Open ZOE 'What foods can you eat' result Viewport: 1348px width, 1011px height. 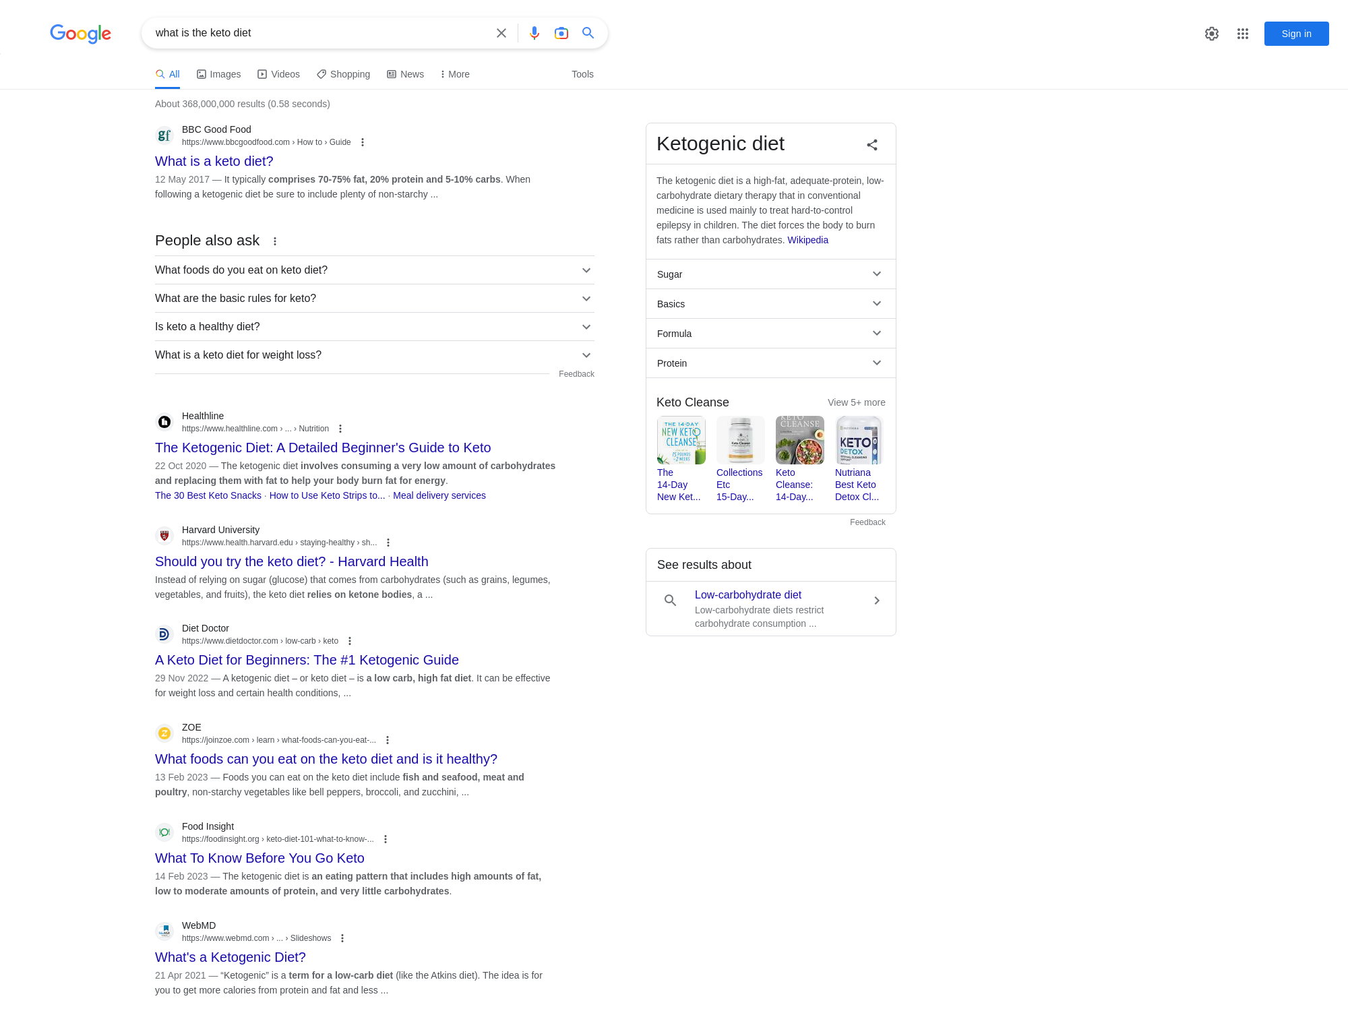(x=326, y=759)
